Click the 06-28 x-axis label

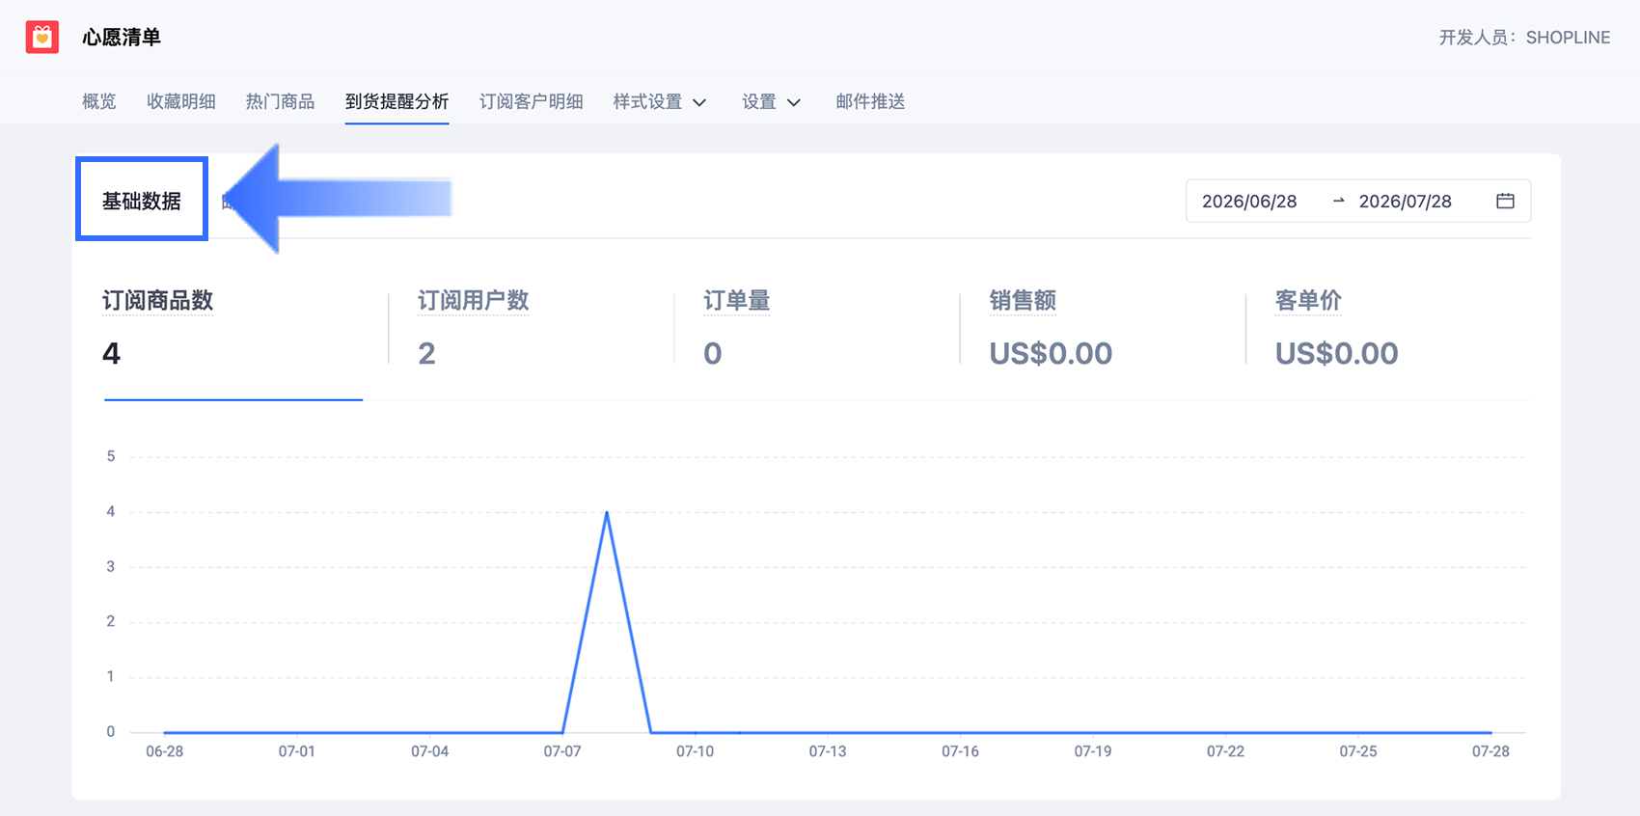[x=164, y=751]
